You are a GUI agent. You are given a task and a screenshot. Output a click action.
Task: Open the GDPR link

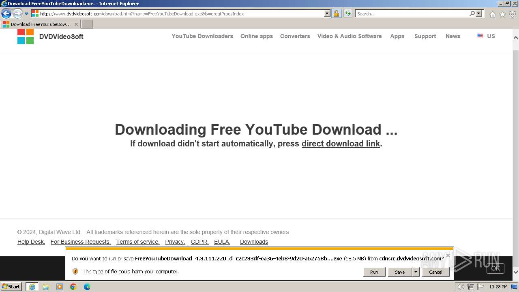tap(200, 242)
